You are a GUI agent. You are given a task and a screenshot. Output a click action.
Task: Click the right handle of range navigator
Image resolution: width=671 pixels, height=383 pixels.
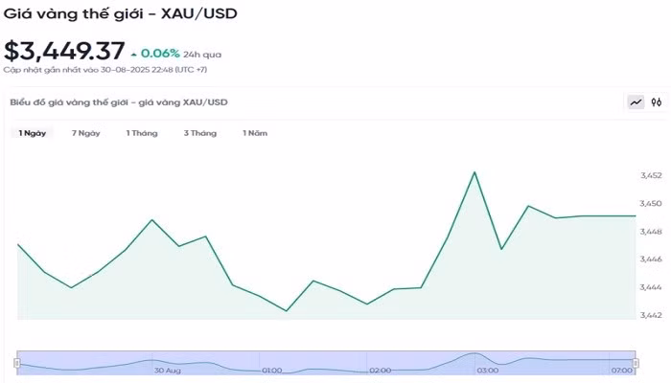[x=636, y=363]
